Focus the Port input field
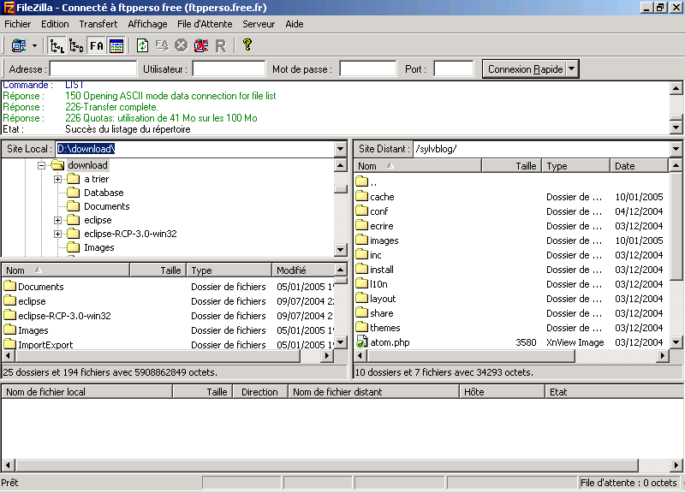This screenshot has height=493, width=685. 454,69
